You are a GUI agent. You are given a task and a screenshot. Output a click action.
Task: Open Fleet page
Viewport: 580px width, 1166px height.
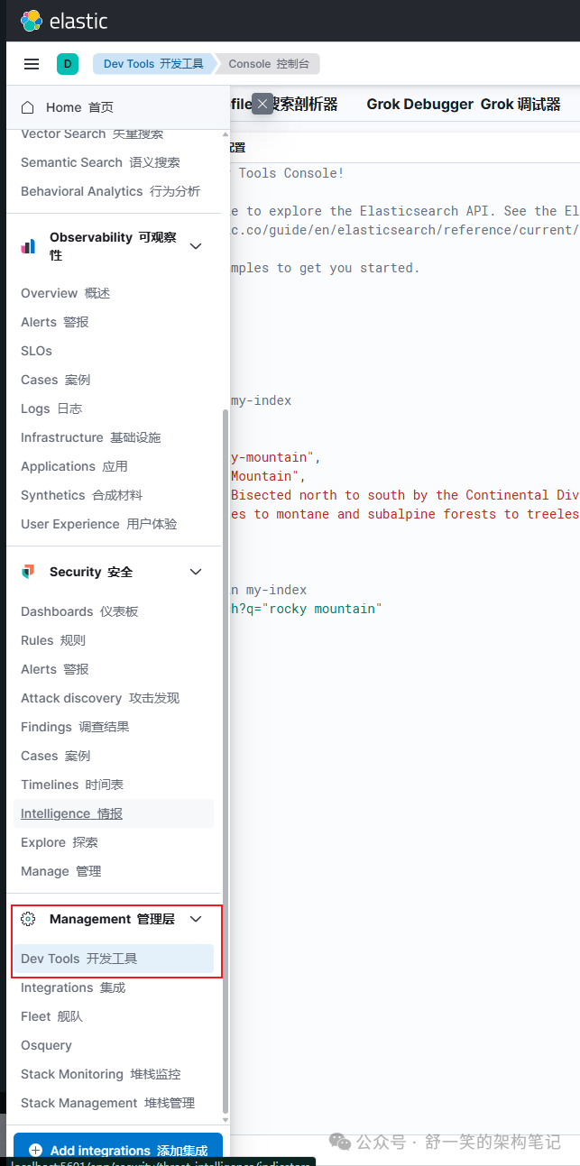click(x=51, y=1016)
